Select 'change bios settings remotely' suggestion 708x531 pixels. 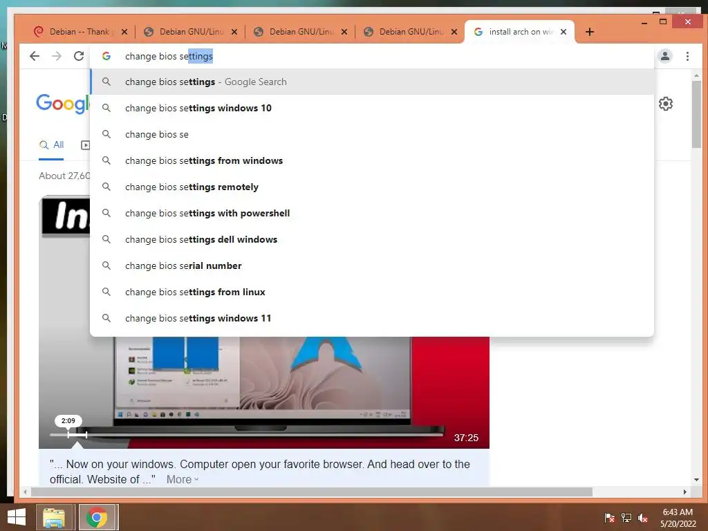coord(371,187)
